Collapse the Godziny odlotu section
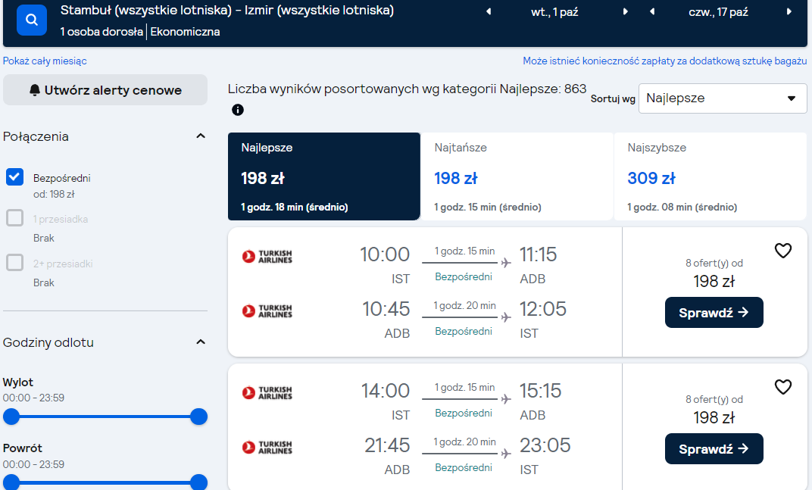The width and height of the screenshot is (812, 490). (201, 342)
